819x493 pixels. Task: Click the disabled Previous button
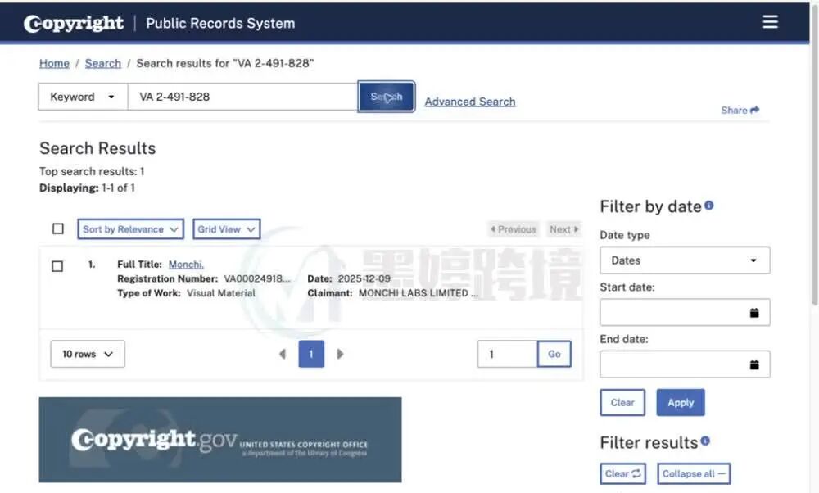tap(513, 229)
